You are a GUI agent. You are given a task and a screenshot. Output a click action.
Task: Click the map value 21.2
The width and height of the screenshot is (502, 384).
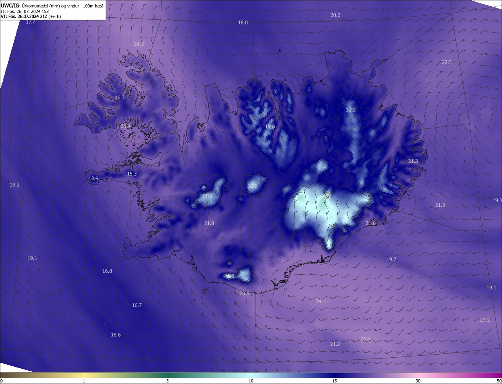[335, 344]
